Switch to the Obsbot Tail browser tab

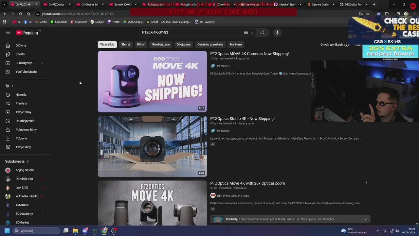point(88,5)
